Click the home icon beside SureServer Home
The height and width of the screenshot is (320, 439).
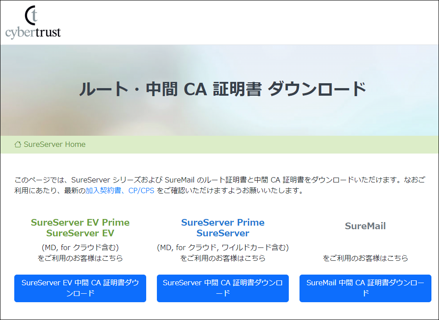click(x=18, y=145)
